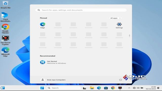The height and width of the screenshot is (91, 162).
Task: Click the power button in Start menu
Action: [120, 80]
